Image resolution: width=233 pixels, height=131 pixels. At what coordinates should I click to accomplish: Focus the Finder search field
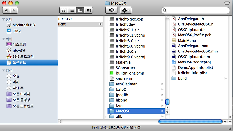195,10
